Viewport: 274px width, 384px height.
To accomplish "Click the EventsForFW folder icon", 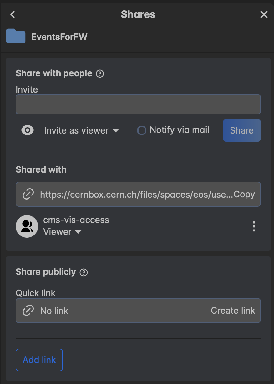I will tap(16, 36).
